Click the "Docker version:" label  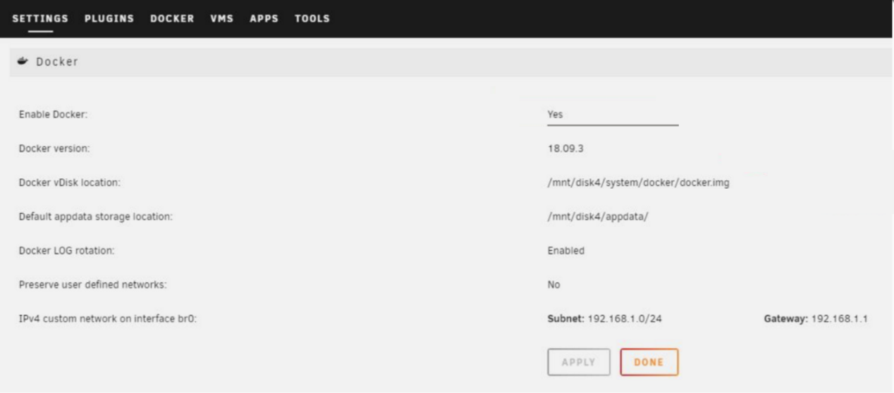point(54,149)
